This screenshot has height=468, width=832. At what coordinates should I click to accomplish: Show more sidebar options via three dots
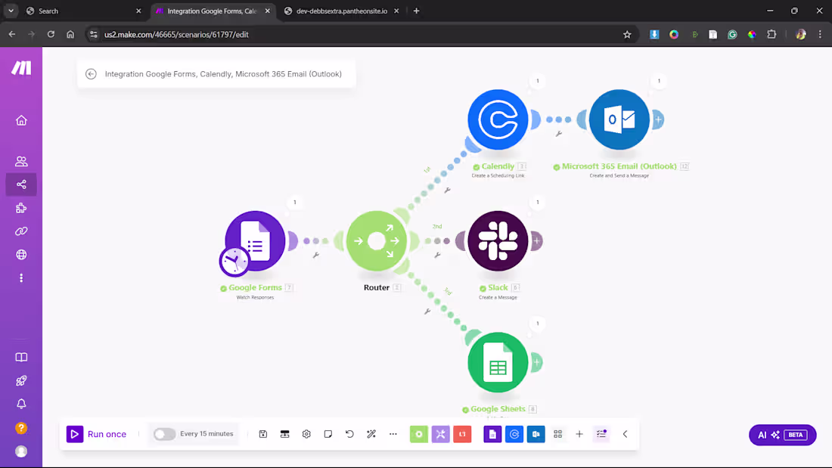click(x=21, y=278)
